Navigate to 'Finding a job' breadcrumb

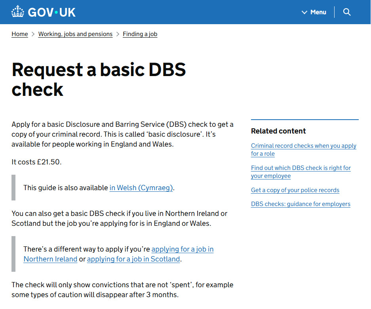(140, 34)
